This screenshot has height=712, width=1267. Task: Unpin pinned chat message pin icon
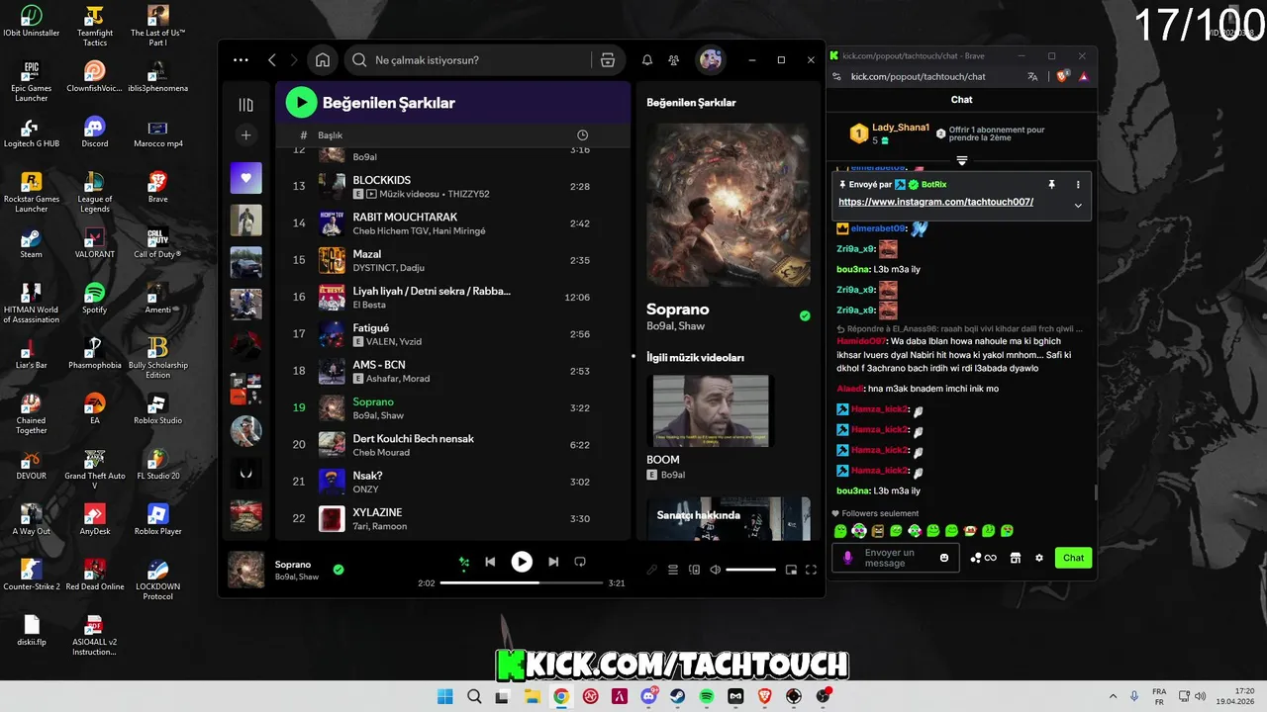click(1051, 185)
